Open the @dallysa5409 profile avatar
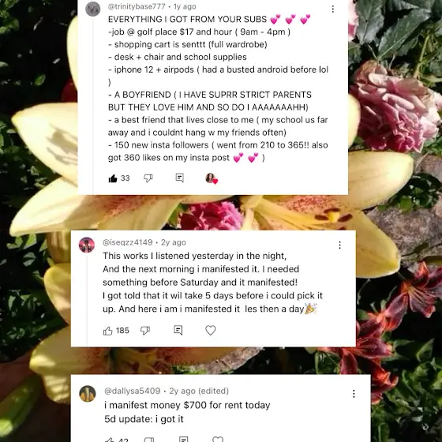Image resolution: width=442 pixels, height=442 pixels. point(88,393)
